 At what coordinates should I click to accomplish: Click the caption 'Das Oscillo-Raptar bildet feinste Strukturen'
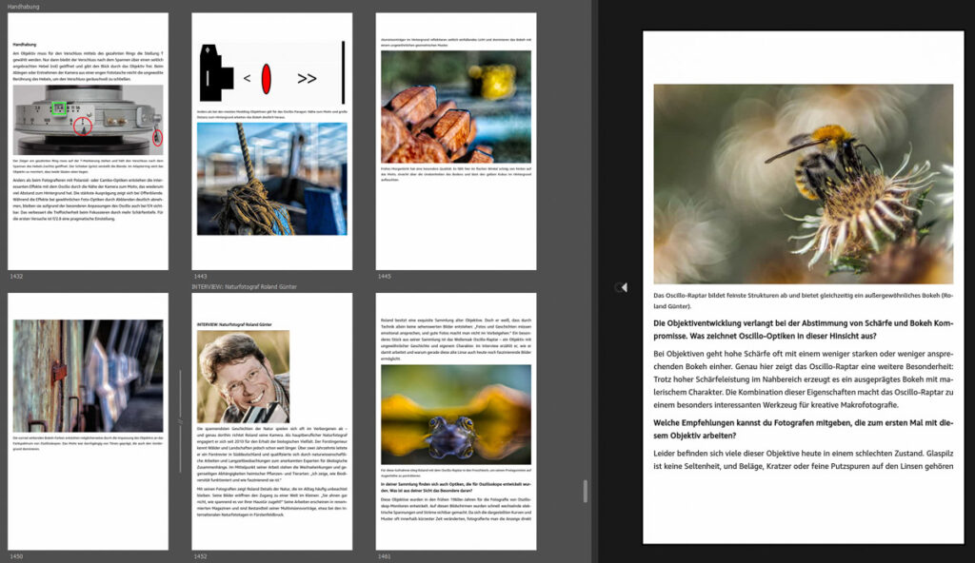tap(803, 301)
